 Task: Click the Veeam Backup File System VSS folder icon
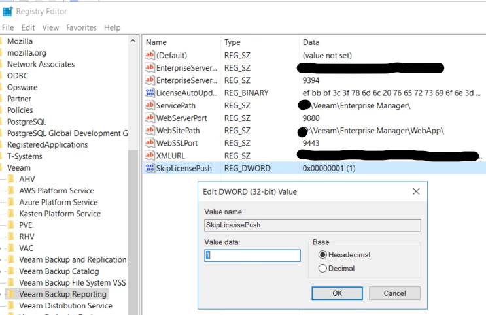12,282
